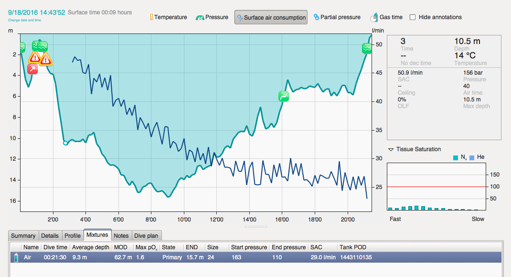Click the green surfacing marker at dive end

(x=367, y=48)
